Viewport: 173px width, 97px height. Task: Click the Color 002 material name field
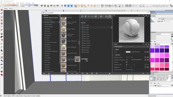(163, 34)
